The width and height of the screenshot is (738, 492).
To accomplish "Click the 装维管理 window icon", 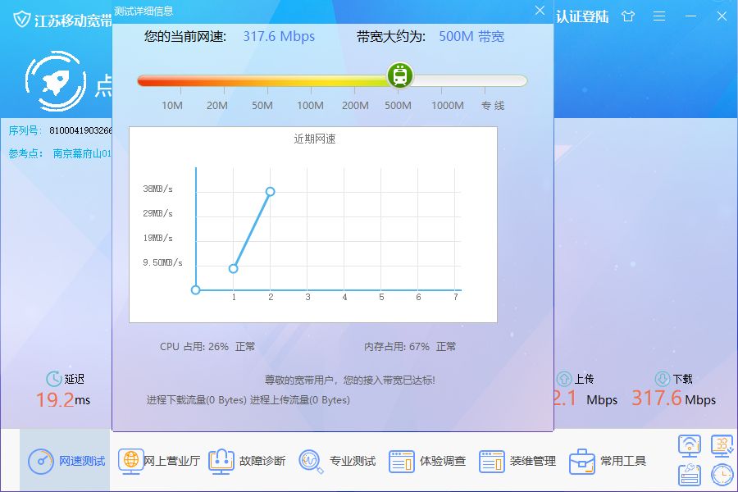I will coord(492,462).
